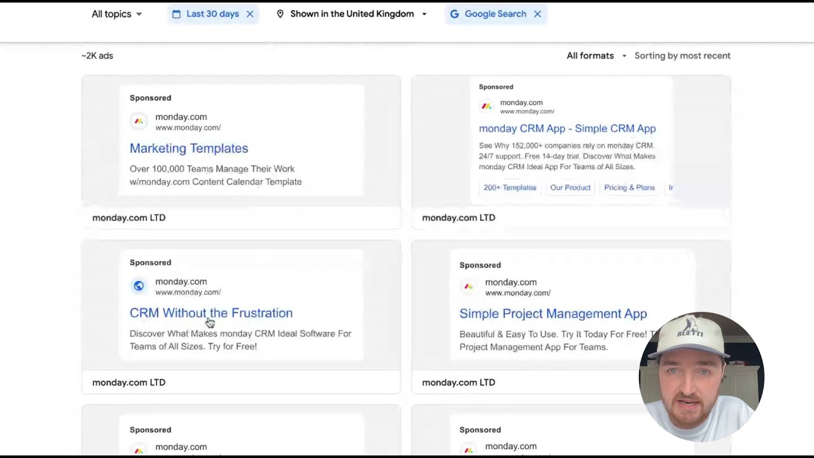Click monday.com LTD under the monday CRM App ad
The width and height of the screenshot is (814, 458).
click(x=459, y=218)
